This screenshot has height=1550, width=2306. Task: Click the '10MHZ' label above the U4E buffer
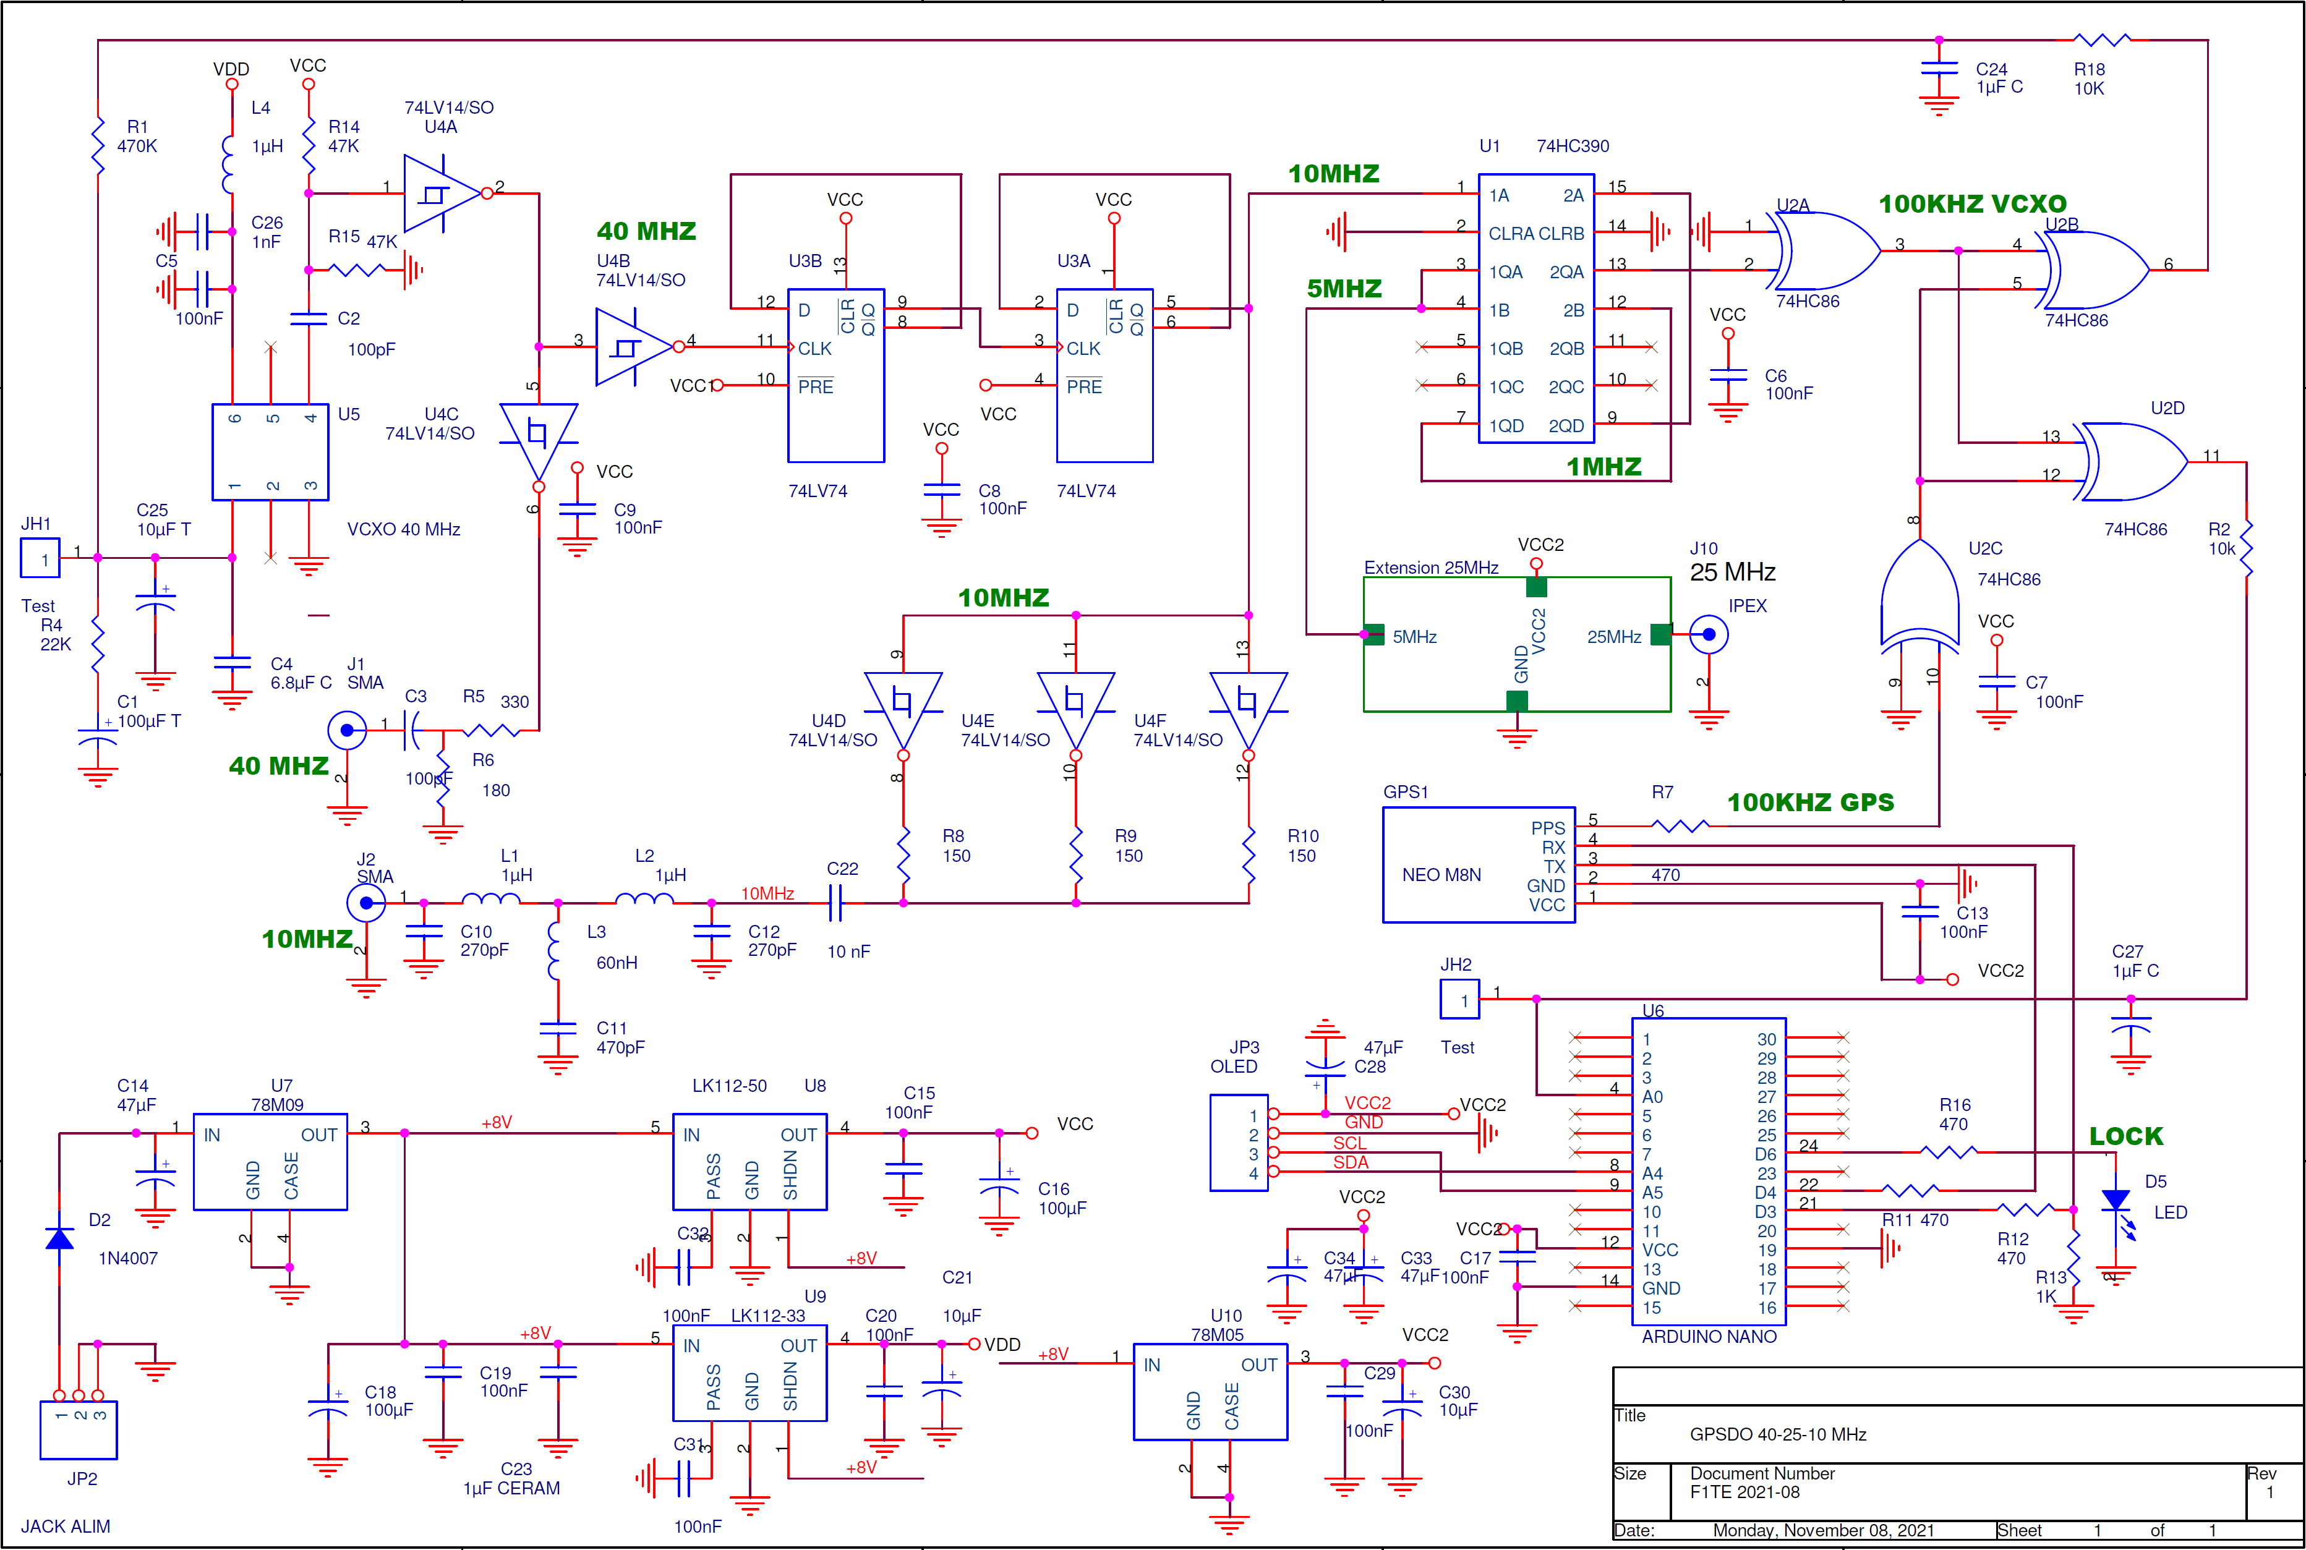(1003, 598)
